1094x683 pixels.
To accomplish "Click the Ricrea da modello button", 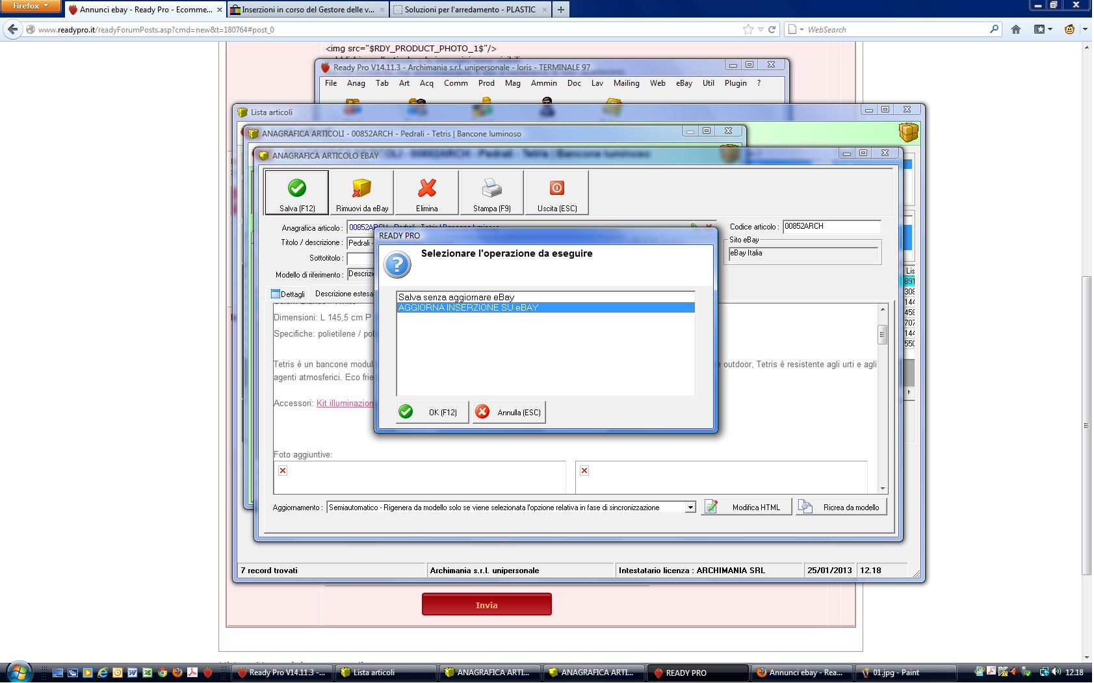I will (x=841, y=507).
